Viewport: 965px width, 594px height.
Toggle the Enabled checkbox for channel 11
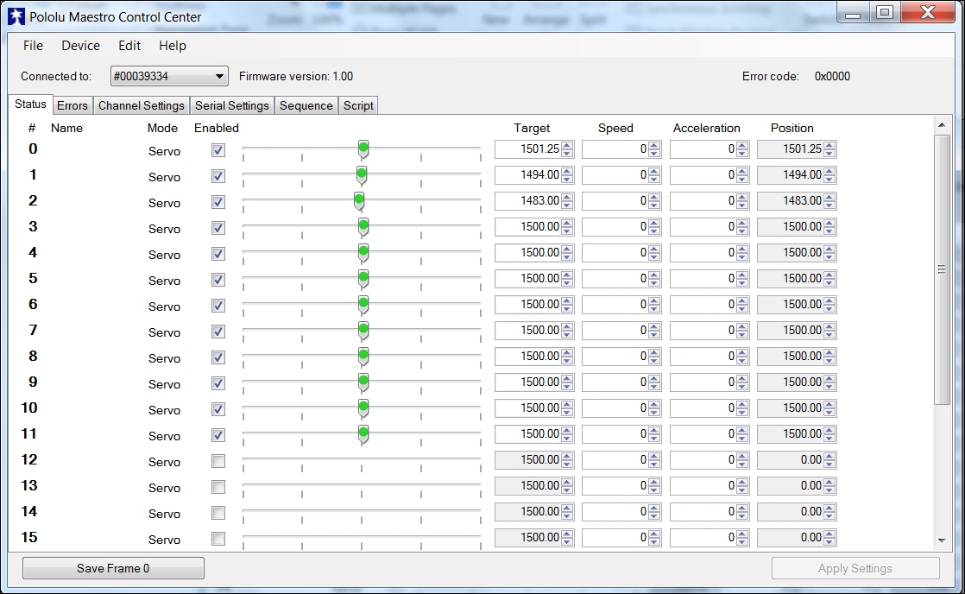218,434
